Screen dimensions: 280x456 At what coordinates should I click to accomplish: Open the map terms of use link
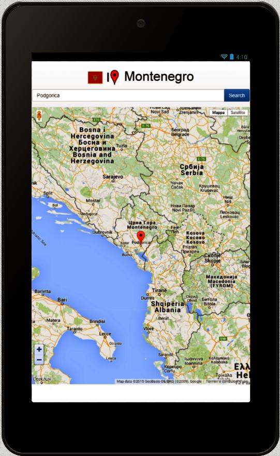tap(227, 381)
